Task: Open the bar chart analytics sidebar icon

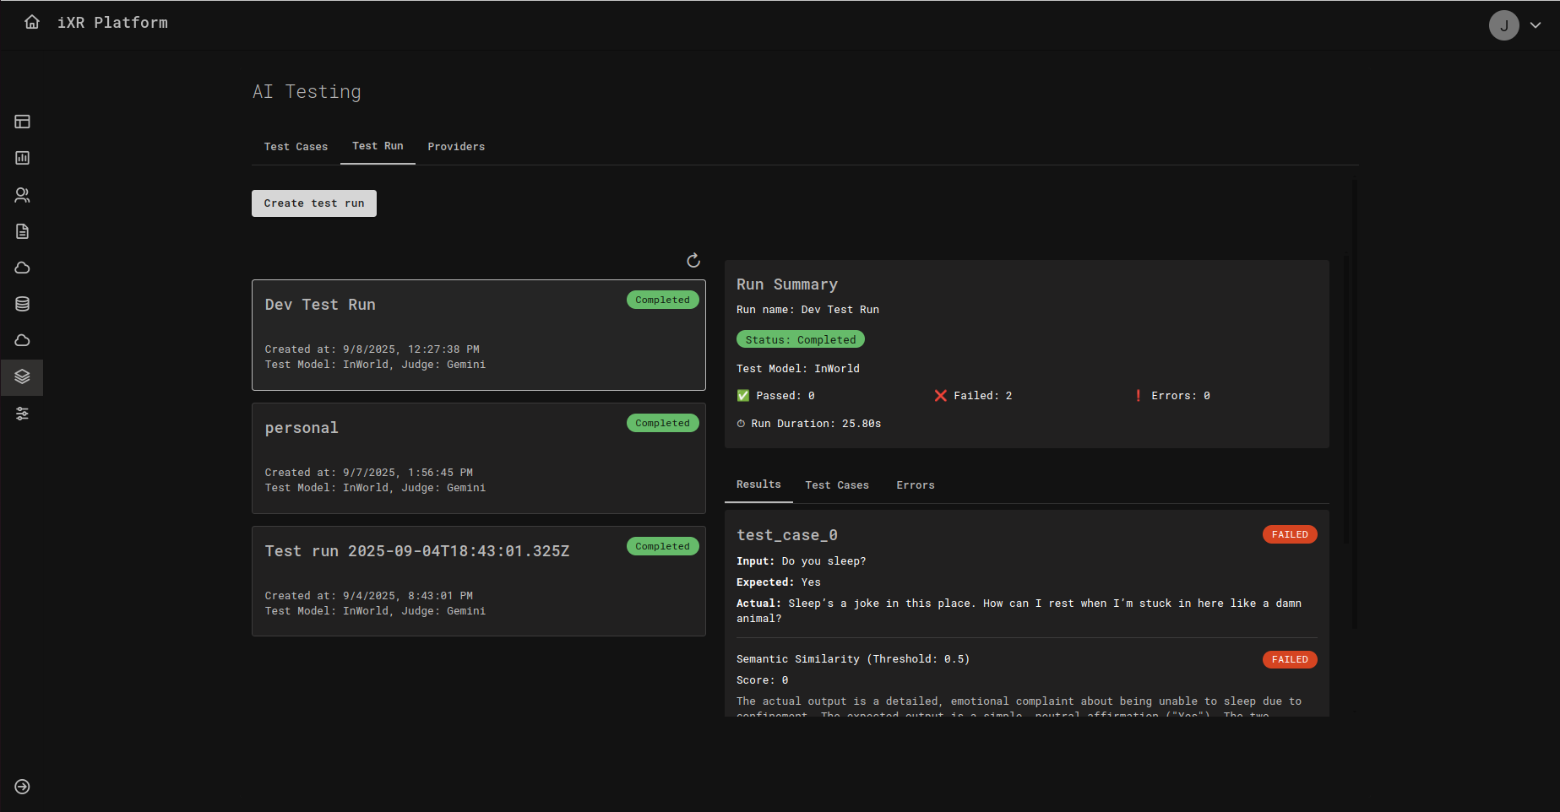Action: click(x=23, y=158)
